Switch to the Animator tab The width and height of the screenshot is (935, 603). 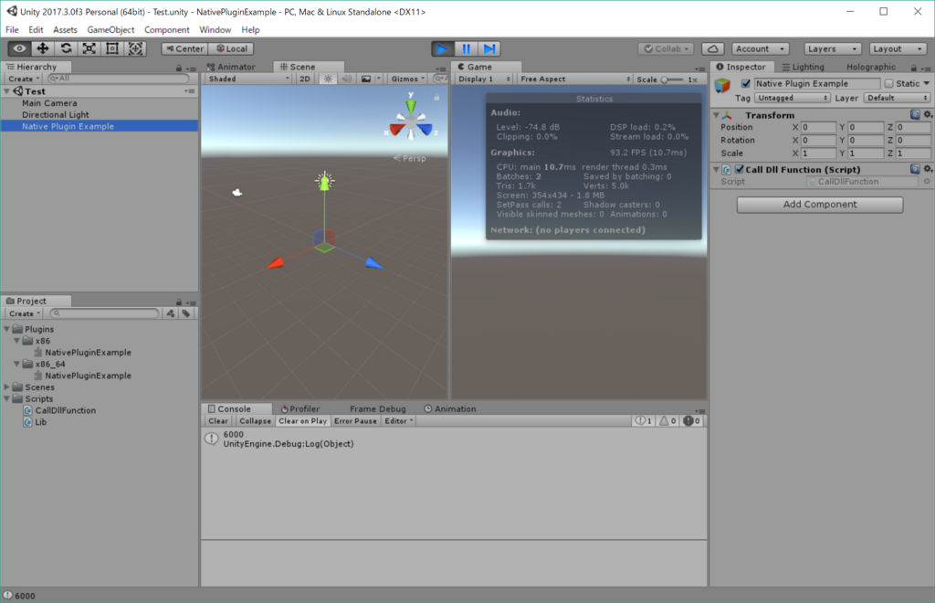click(x=231, y=67)
